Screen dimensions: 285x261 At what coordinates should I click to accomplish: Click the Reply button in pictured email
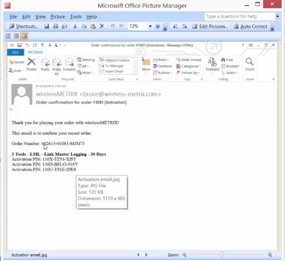(x=45, y=65)
